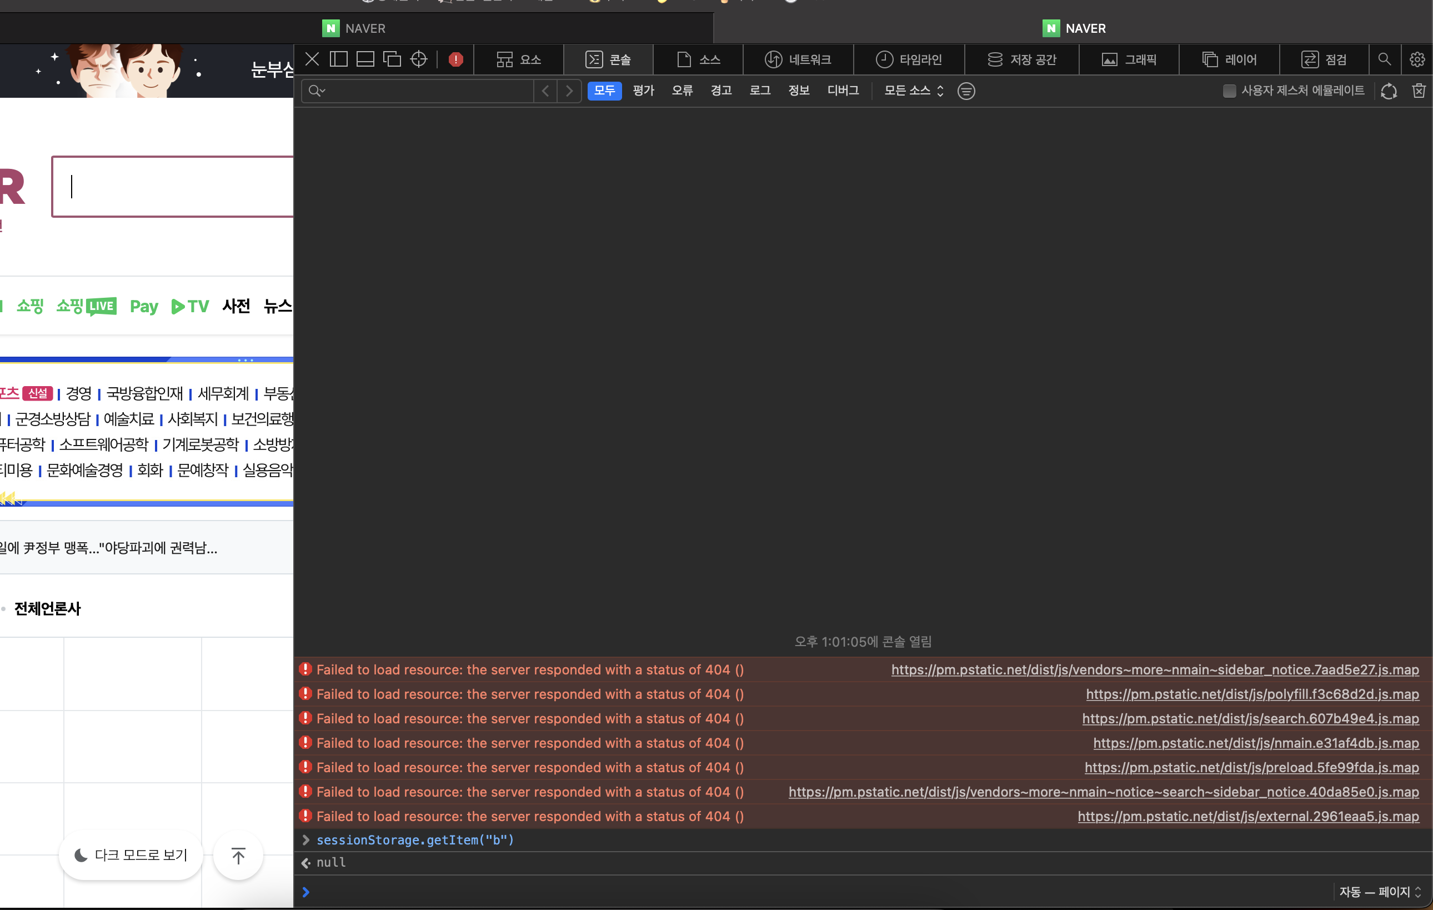Open the 모든 소스 dropdown

[913, 91]
